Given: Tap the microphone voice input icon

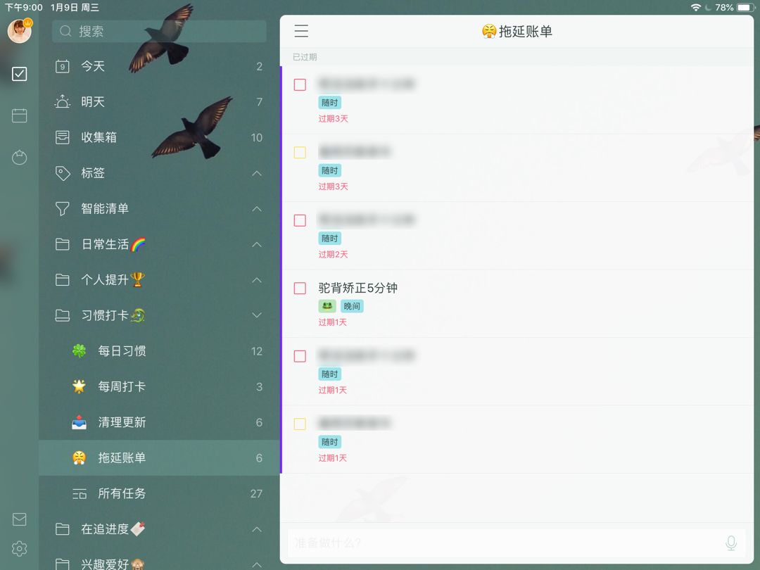Looking at the screenshot, I should [x=731, y=543].
